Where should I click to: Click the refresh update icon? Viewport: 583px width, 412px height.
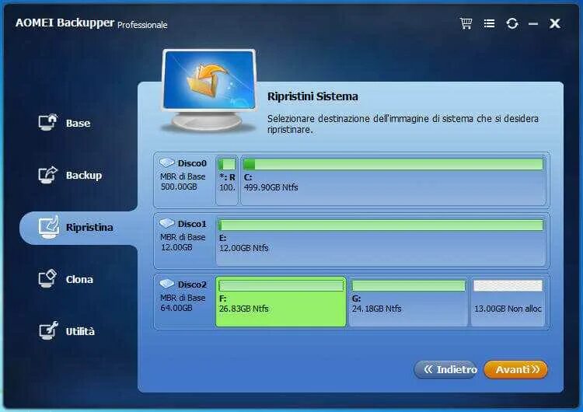[x=512, y=24]
